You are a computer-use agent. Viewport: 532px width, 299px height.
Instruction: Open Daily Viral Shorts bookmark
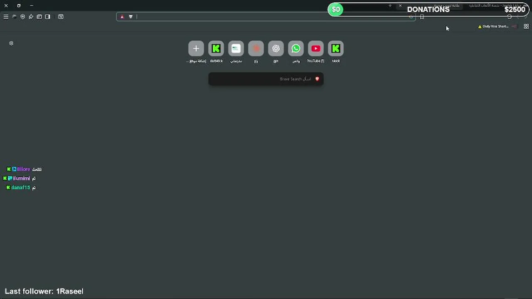pos(493,26)
